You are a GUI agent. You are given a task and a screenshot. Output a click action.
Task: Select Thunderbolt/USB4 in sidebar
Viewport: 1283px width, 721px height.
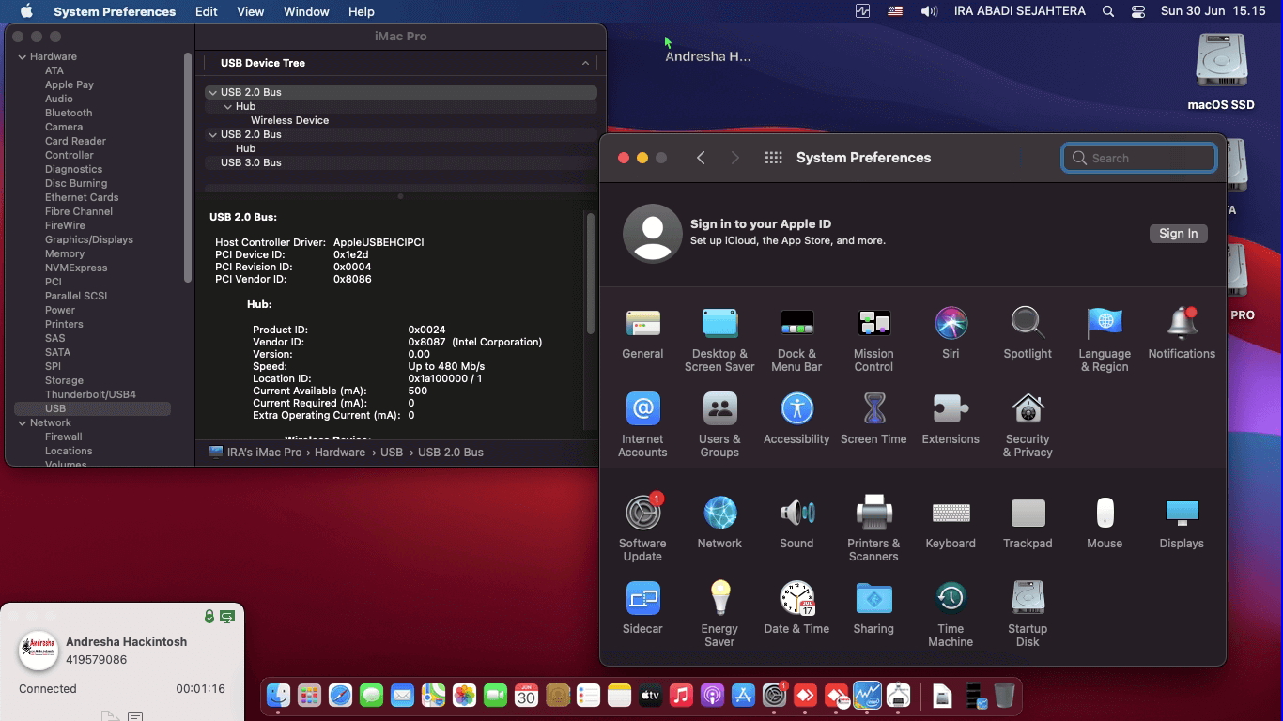pyautogui.click(x=90, y=394)
